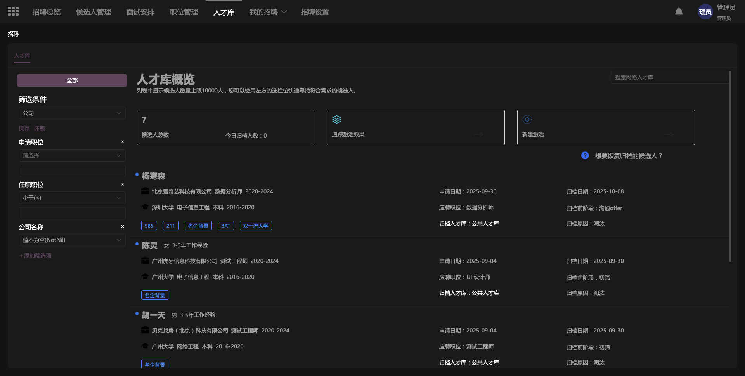Screen dimensions: 745x376
Task: Click the notification bell icon
Action: pos(679,12)
